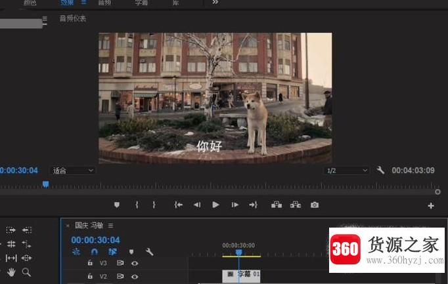The width and height of the screenshot is (448, 284).
Task: Play the program monitor video
Action: click(215, 205)
